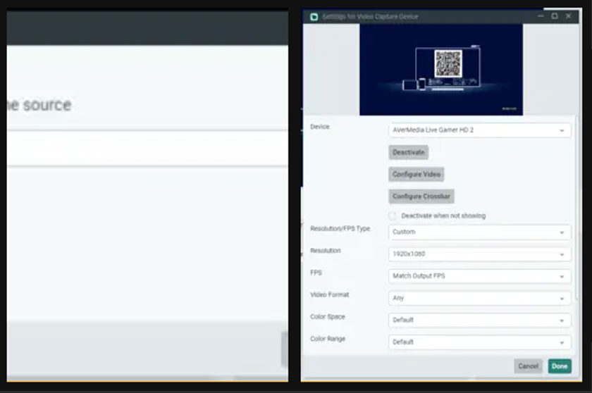This screenshot has height=393, width=592.
Task: Minimize the Video Capture Device settings window
Action: tap(541, 16)
